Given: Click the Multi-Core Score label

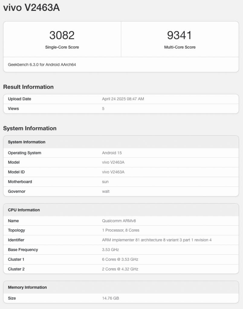Looking at the screenshot, I should click(180, 47).
